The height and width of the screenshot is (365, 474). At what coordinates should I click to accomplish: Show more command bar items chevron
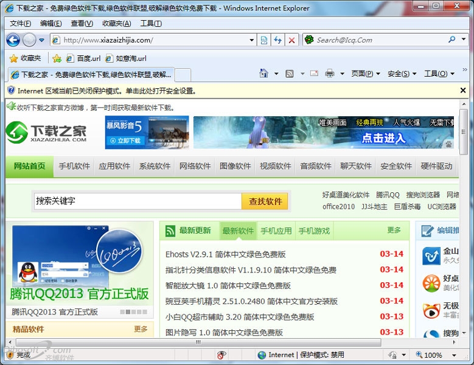click(465, 69)
